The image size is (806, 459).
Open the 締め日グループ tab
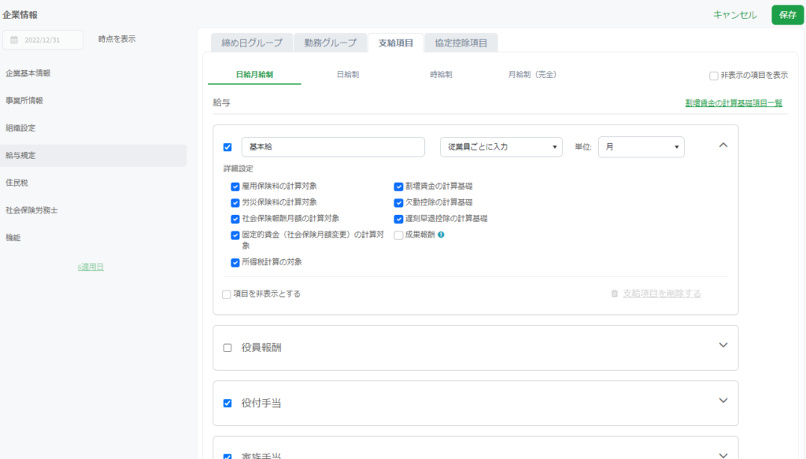click(252, 43)
